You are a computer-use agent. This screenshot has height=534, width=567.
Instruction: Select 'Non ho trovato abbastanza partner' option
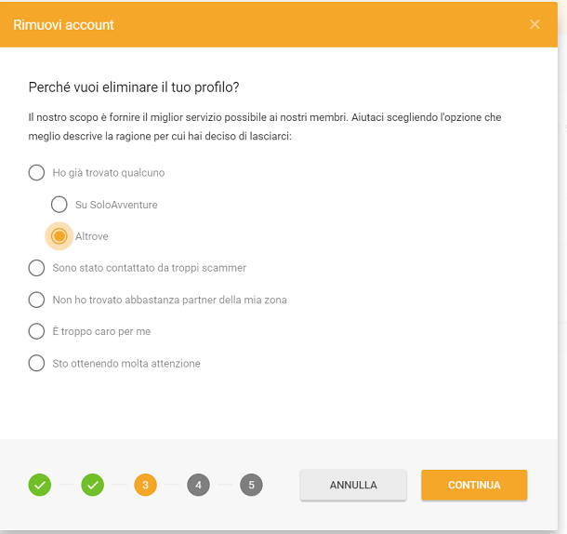(36, 300)
